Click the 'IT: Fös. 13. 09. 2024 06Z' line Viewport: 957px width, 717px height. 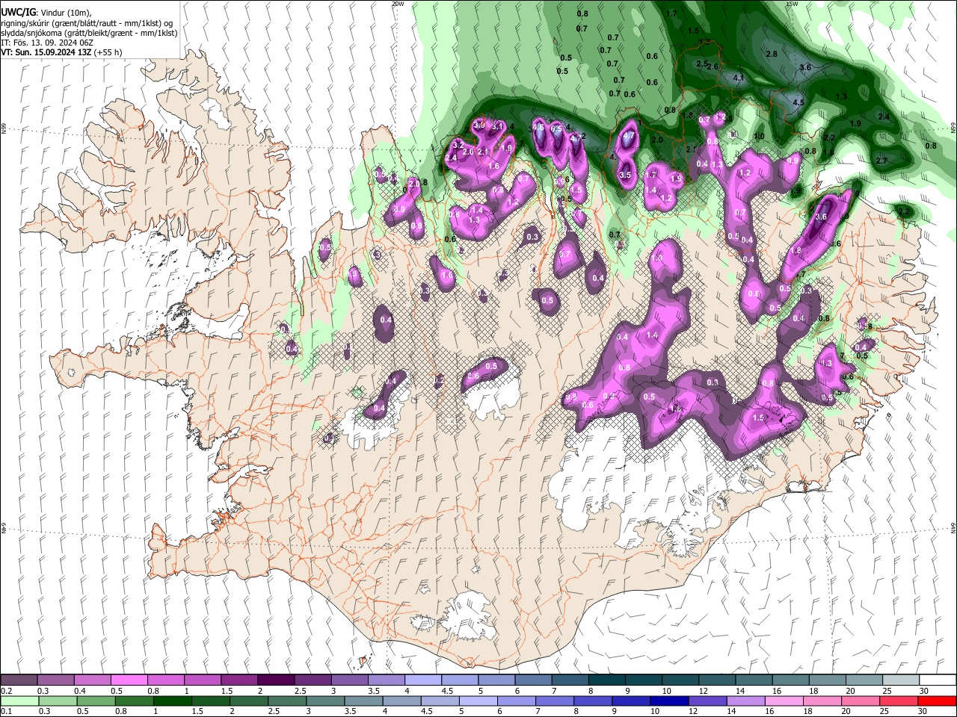pos(47,43)
